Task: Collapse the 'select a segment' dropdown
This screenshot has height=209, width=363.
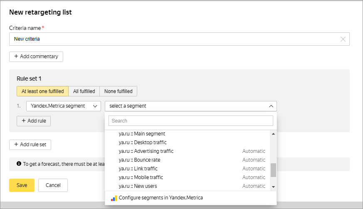Action: [x=271, y=106]
